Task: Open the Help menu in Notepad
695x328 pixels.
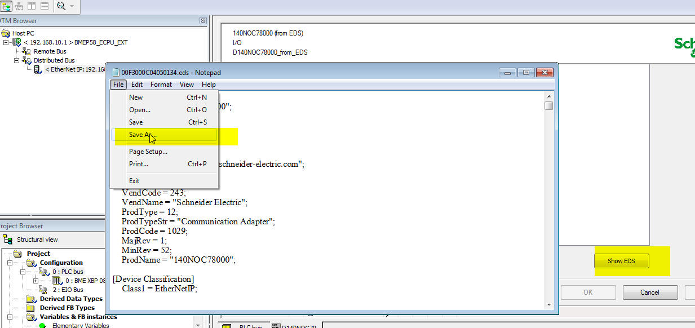Action: pos(209,85)
